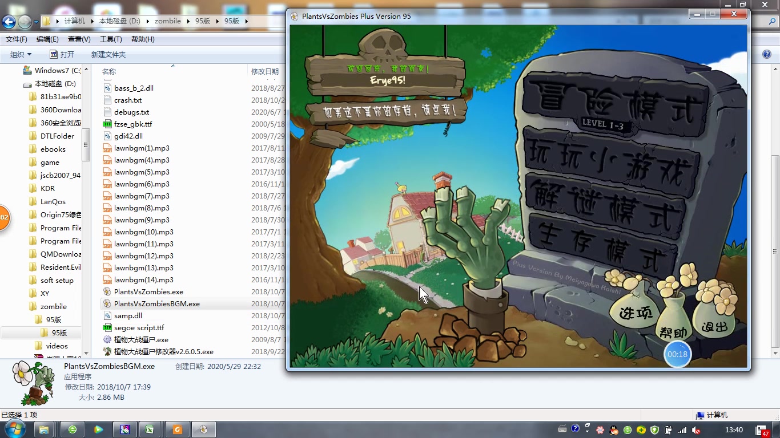This screenshot has width=780, height=438.
Task: Choose 生存模式 in the game menu
Action: [x=602, y=246]
